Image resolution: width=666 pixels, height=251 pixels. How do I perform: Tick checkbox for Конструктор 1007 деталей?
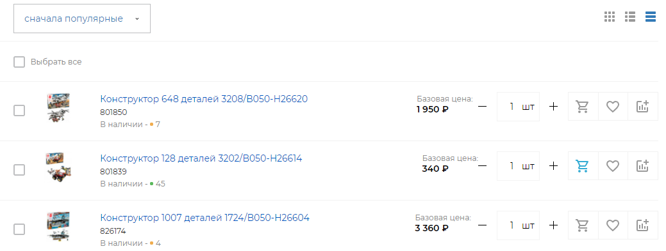(19, 229)
